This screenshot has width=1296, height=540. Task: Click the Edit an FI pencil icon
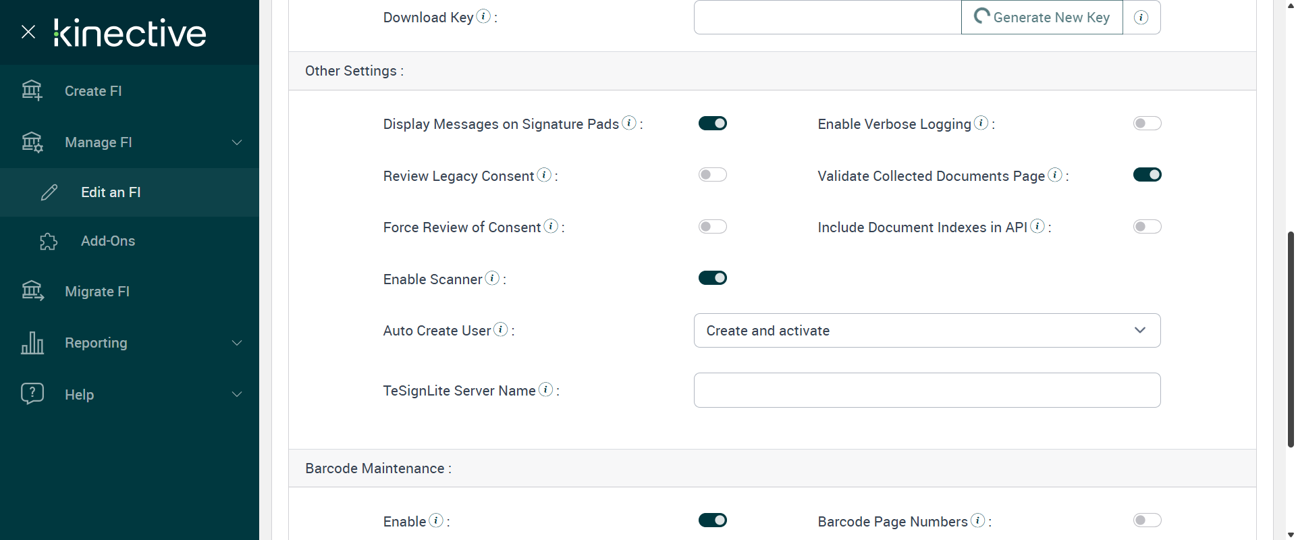coord(49,192)
